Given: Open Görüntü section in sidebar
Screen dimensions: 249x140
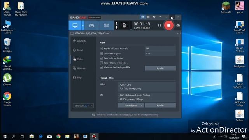Looking at the screenshot, I should point(79,68).
